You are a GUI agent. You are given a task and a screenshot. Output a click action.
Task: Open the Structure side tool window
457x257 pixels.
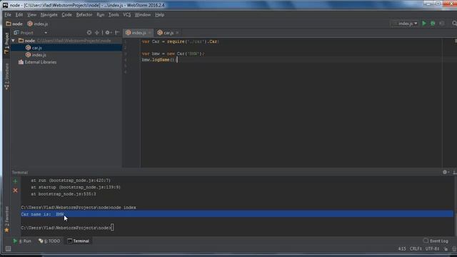click(6, 76)
